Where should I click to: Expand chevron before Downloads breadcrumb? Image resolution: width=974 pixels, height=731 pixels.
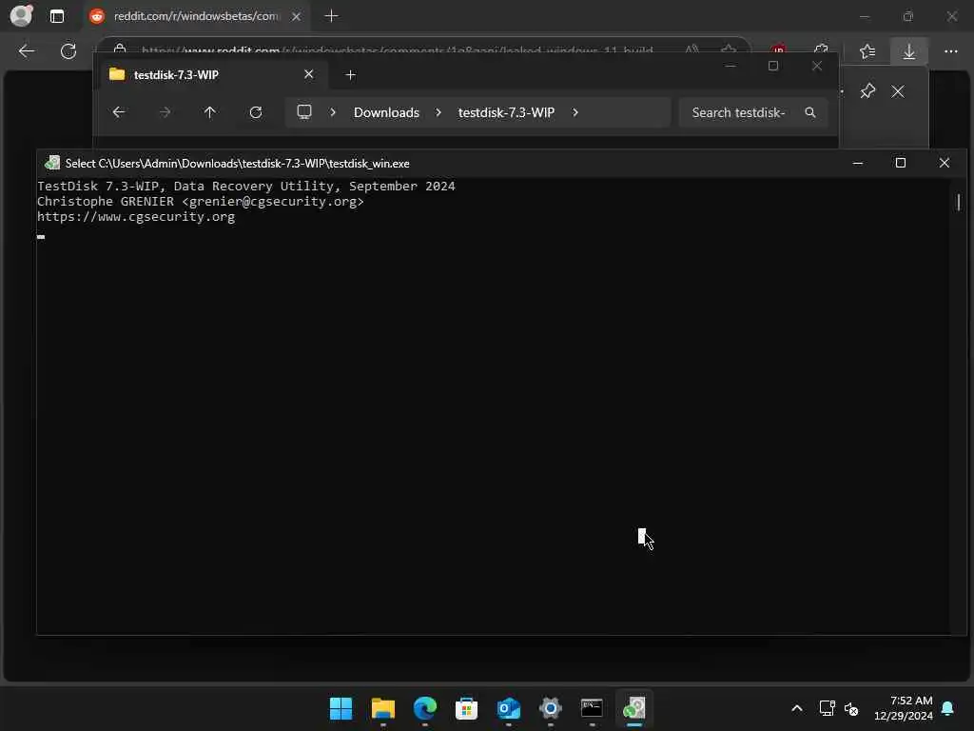coord(333,112)
